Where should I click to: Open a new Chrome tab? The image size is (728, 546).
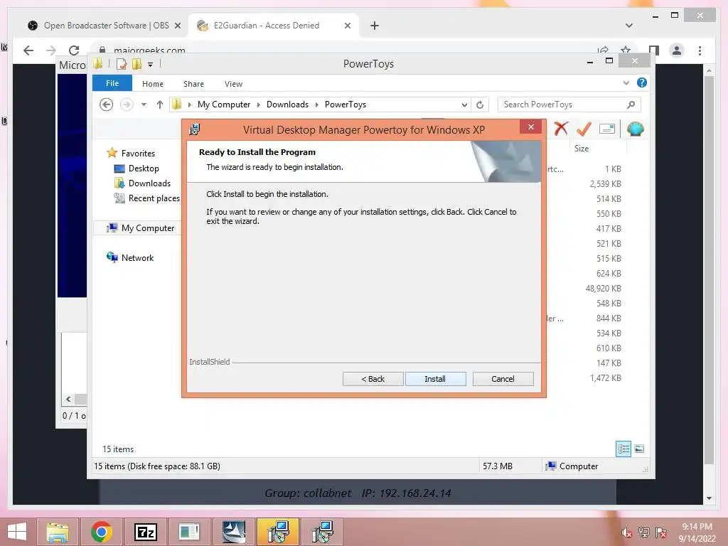pyautogui.click(x=375, y=26)
